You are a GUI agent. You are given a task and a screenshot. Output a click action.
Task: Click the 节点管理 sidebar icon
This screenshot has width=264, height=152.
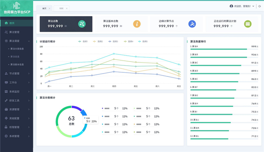(6, 74)
